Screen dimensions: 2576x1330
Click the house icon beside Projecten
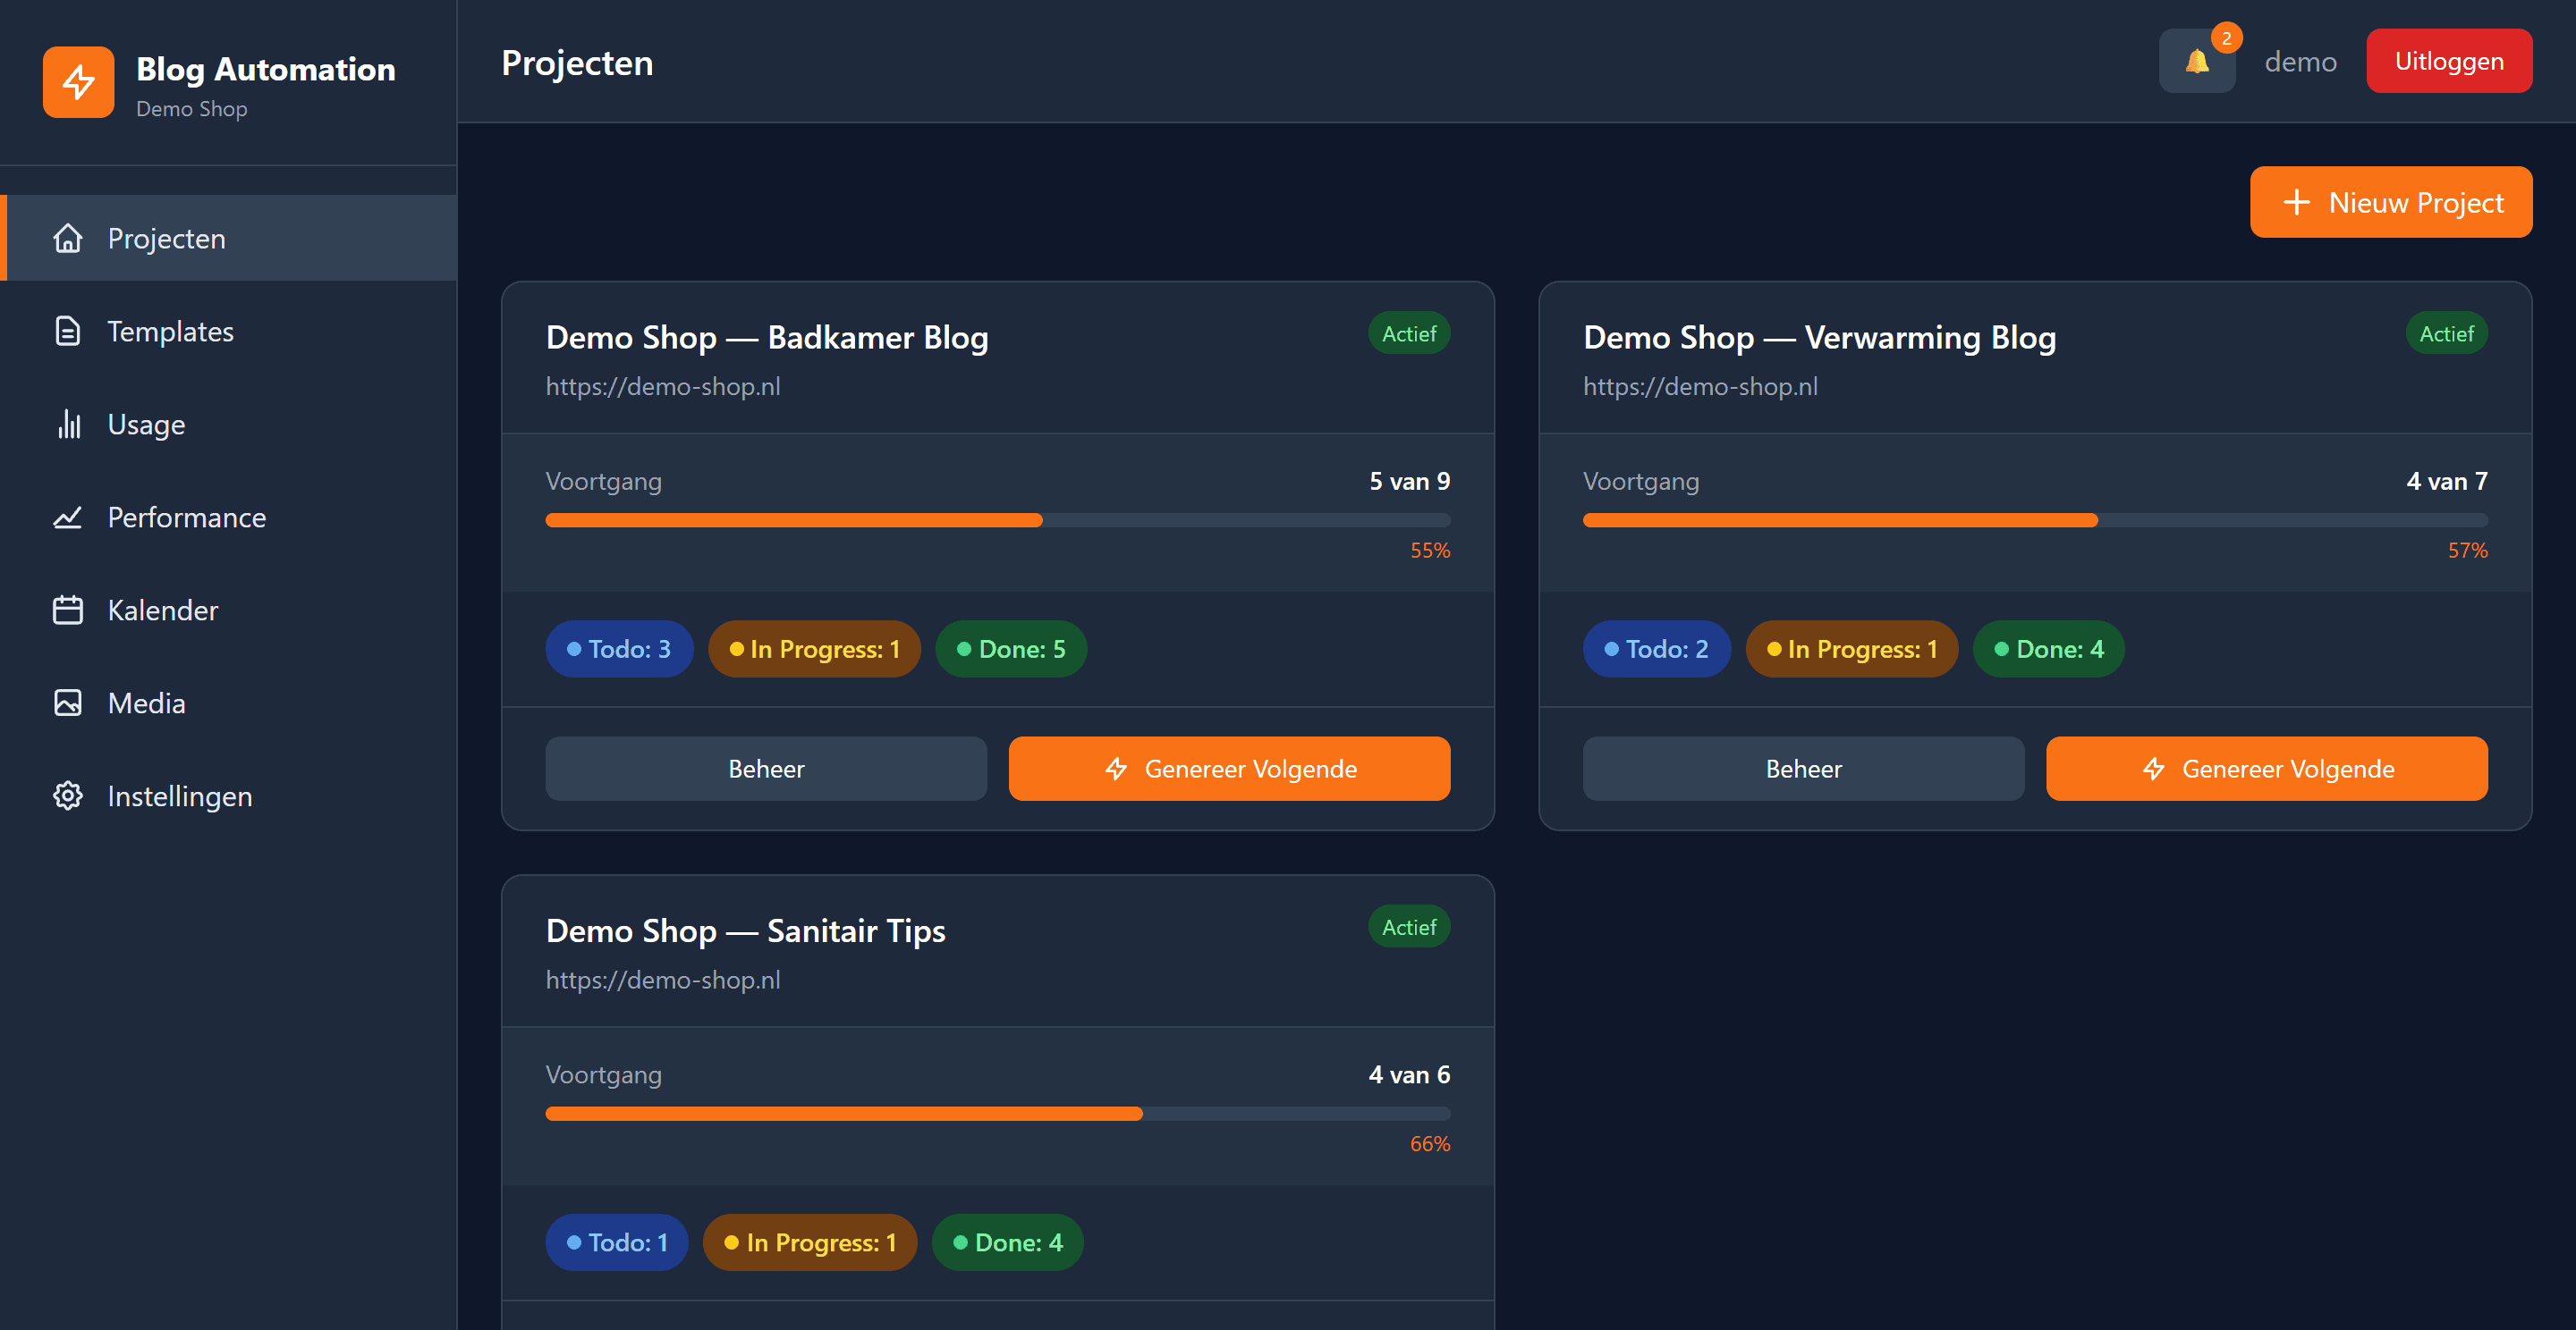click(68, 239)
